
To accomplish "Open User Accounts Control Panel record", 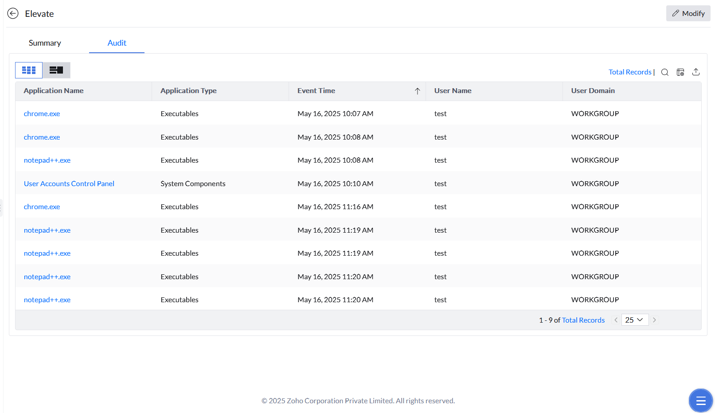I will [69, 183].
